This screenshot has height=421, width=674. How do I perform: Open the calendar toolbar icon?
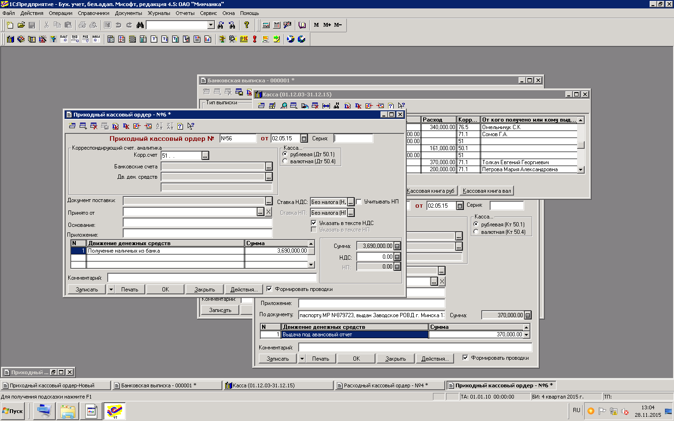coord(277,25)
